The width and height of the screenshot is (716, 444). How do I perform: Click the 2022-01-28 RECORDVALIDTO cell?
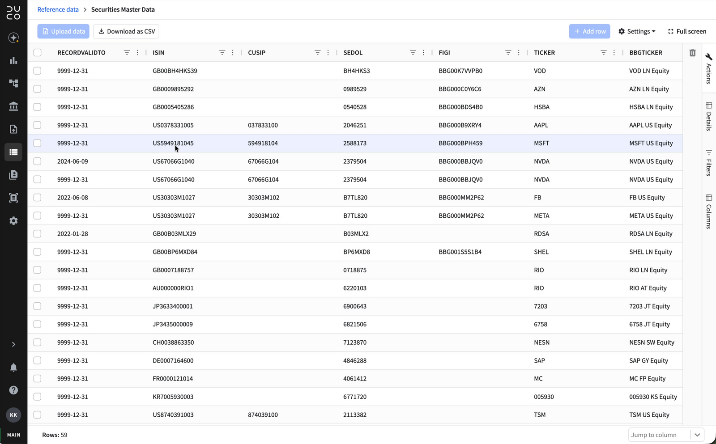tap(72, 234)
